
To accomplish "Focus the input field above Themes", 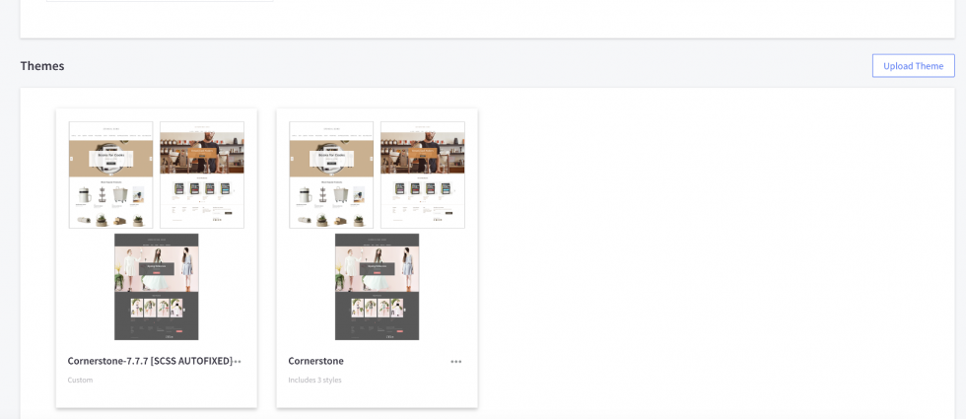I will point(160,1).
